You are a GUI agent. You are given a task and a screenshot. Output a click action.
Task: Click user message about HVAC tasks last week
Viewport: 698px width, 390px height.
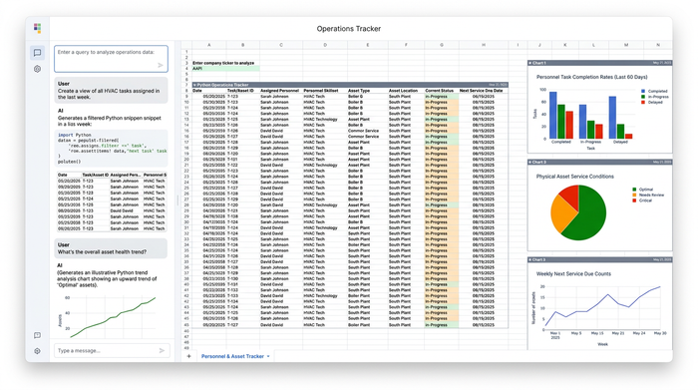(x=112, y=91)
